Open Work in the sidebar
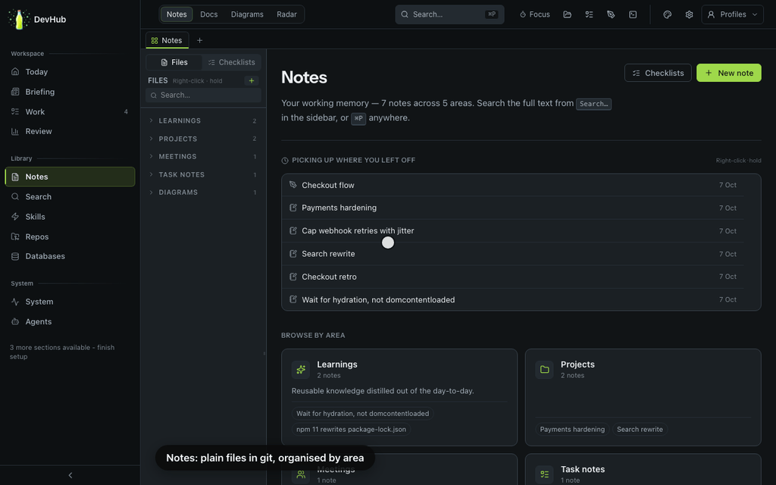This screenshot has height=485, width=776. 70,112
